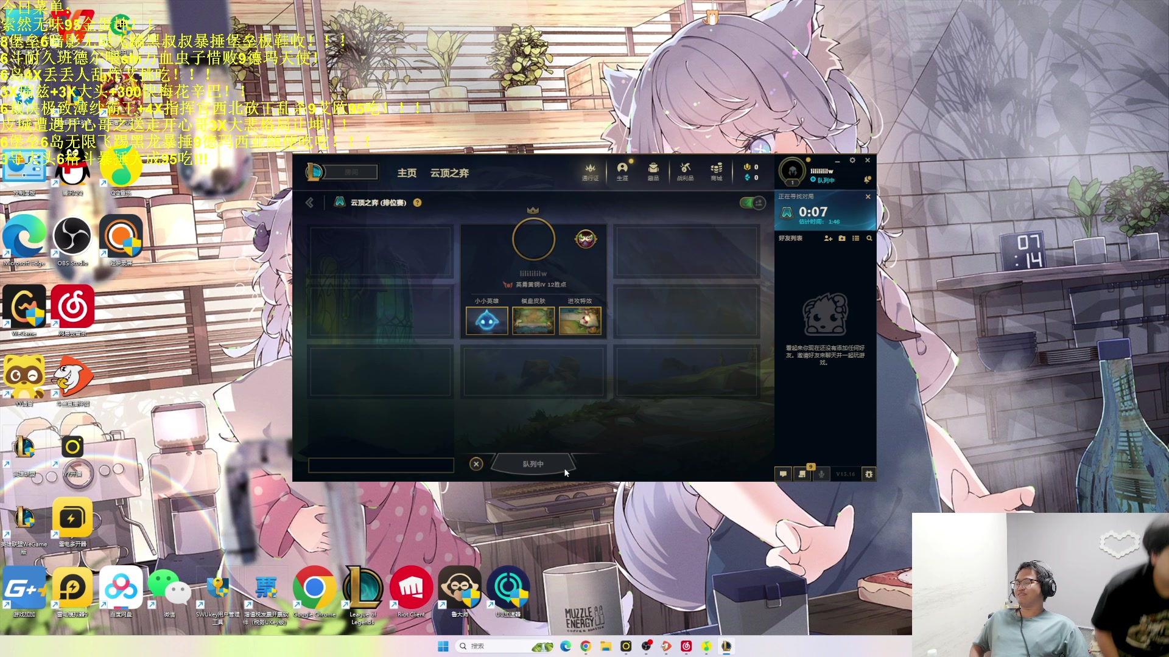Open the 网易云音乐 desktop shortcut

[x=72, y=310]
